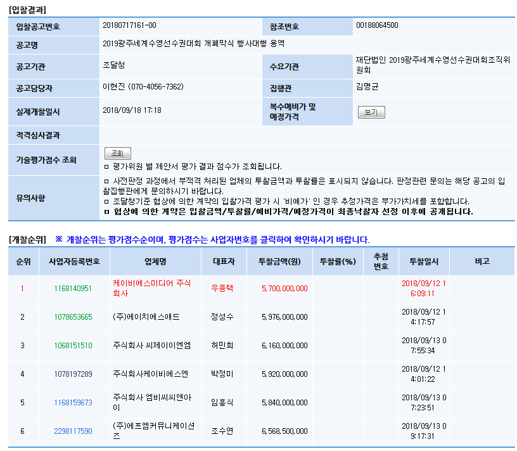
Task: Click the 업체명 column header
Action: click(155, 261)
